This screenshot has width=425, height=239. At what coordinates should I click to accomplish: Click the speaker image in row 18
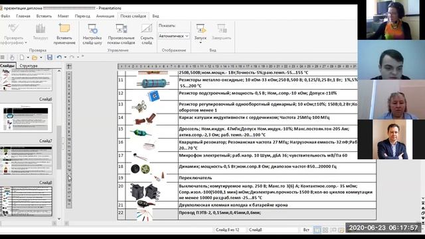click(140, 169)
